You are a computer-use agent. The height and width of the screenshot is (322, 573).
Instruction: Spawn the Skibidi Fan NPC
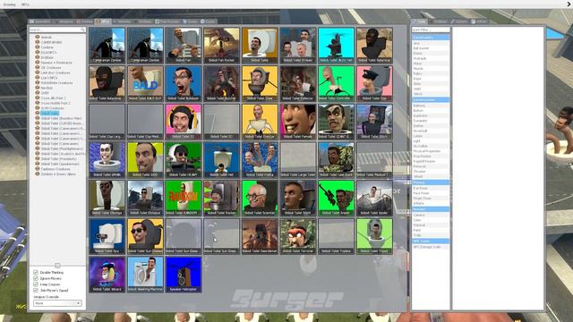pos(183,46)
